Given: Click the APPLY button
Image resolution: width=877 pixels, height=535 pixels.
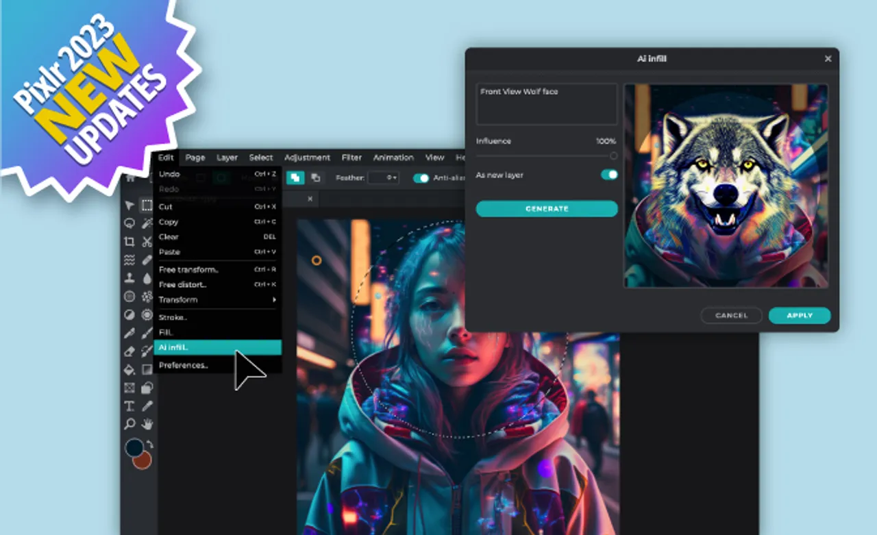Looking at the screenshot, I should (800, 315).
